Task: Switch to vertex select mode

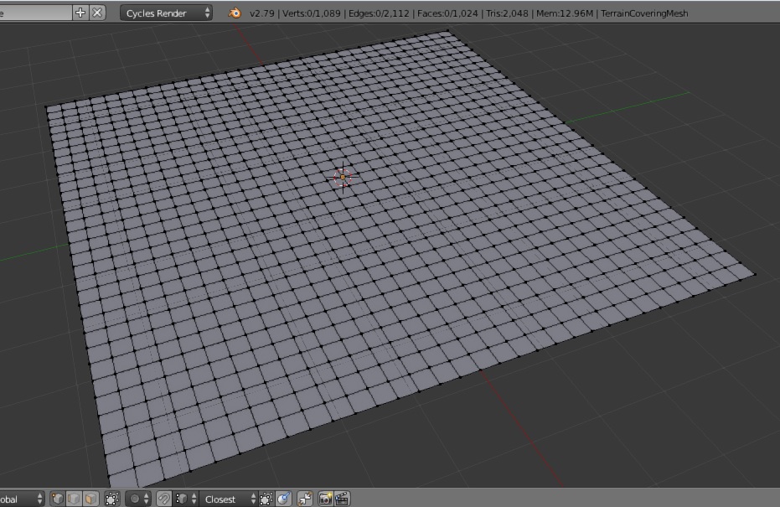Action: (58, 499)
